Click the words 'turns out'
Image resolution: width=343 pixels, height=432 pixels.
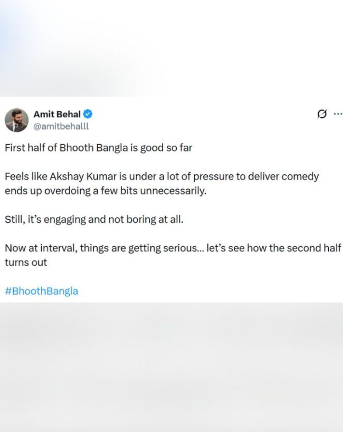[x=26, y=262]
